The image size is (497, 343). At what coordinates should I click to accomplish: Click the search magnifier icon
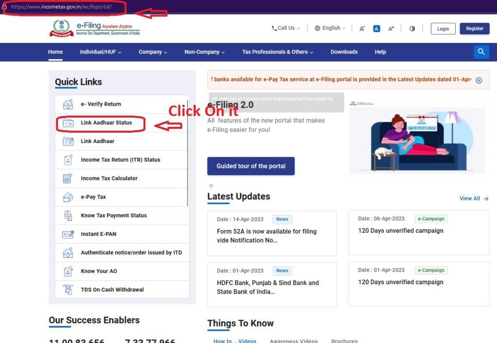(481, 51)
